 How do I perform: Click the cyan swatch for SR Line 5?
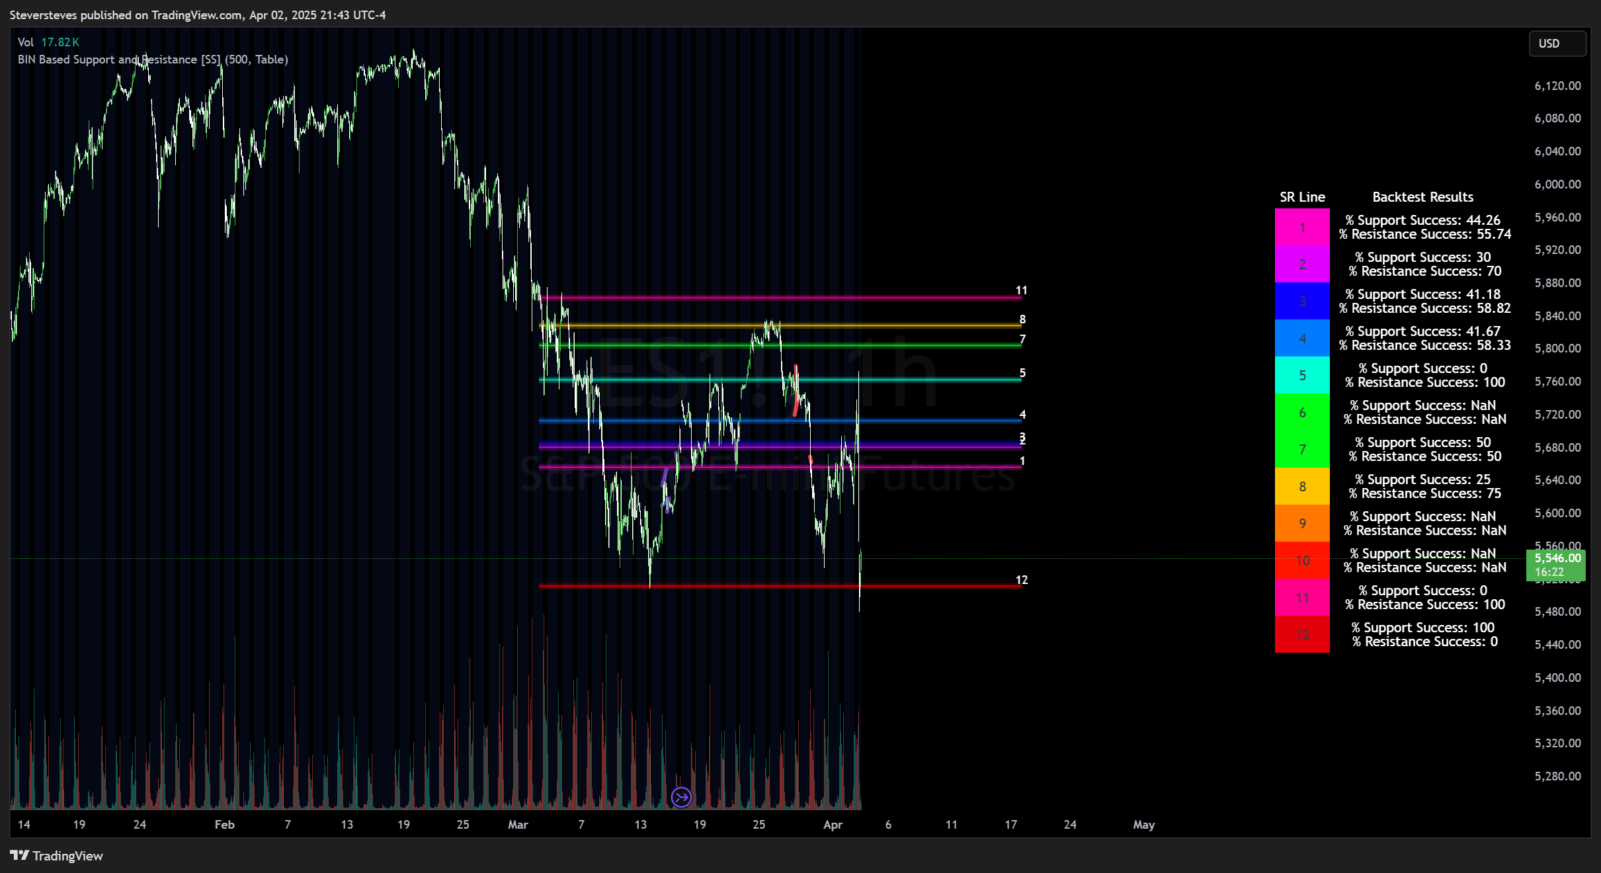tap(1302, 376)
